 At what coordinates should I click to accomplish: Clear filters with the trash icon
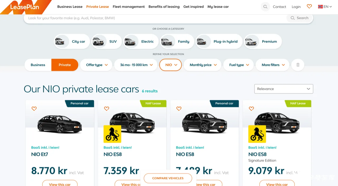[x=298, y=65]
